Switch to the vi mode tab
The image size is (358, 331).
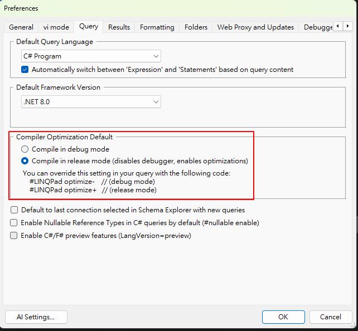(x=56, y=27)
